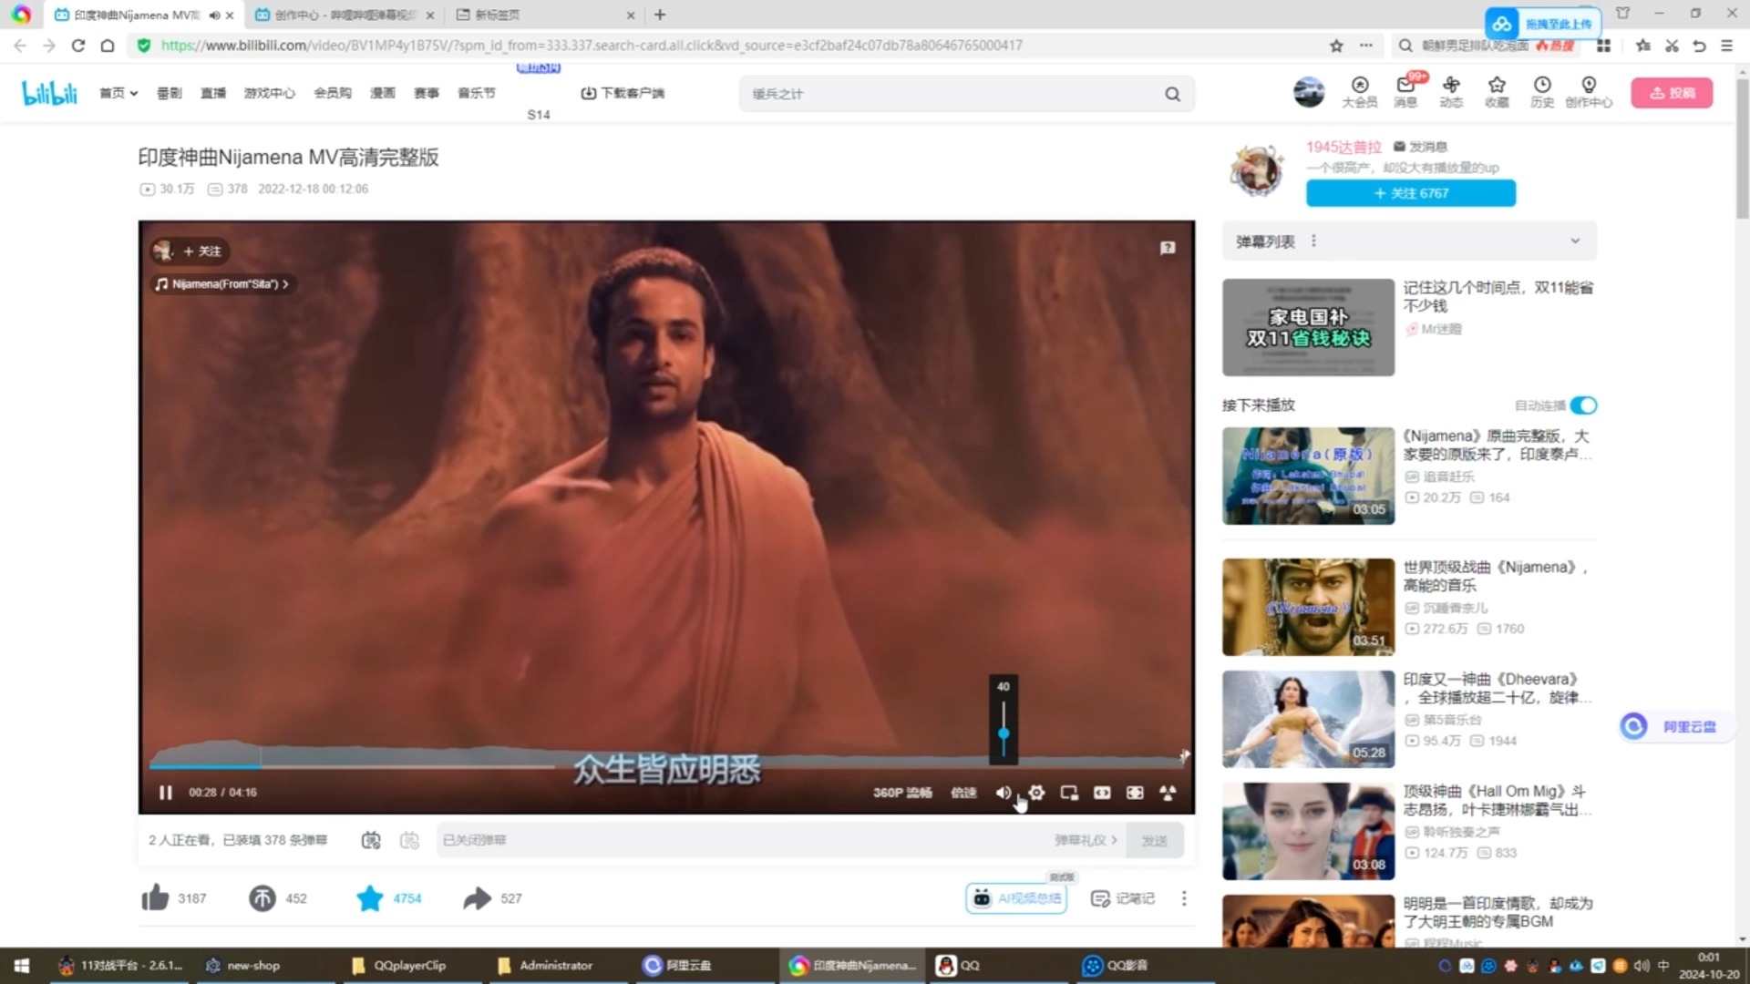Image resolution: width=1750 pixels, height=984 pixels.
Task: Seek in the video progress bar
Action: pyautogui.click(x=665, y=766)
